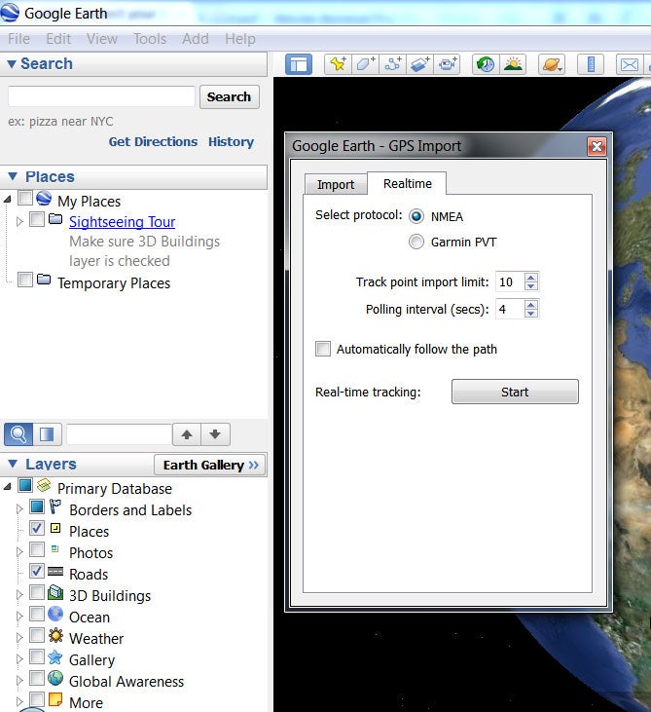Open the Sightseeing Tour link
Viewport: 651px width, 712px height.
tap(122, 222)
